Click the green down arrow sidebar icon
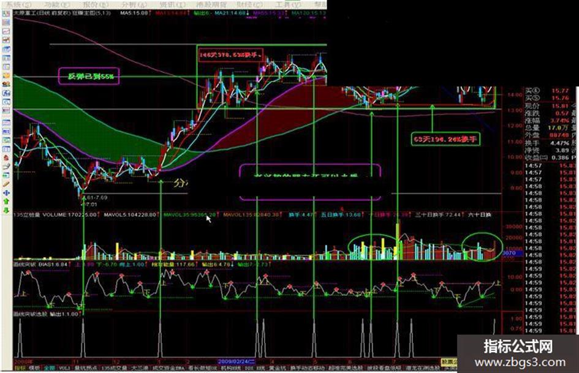The image size is (579, 373). (6, 211)
